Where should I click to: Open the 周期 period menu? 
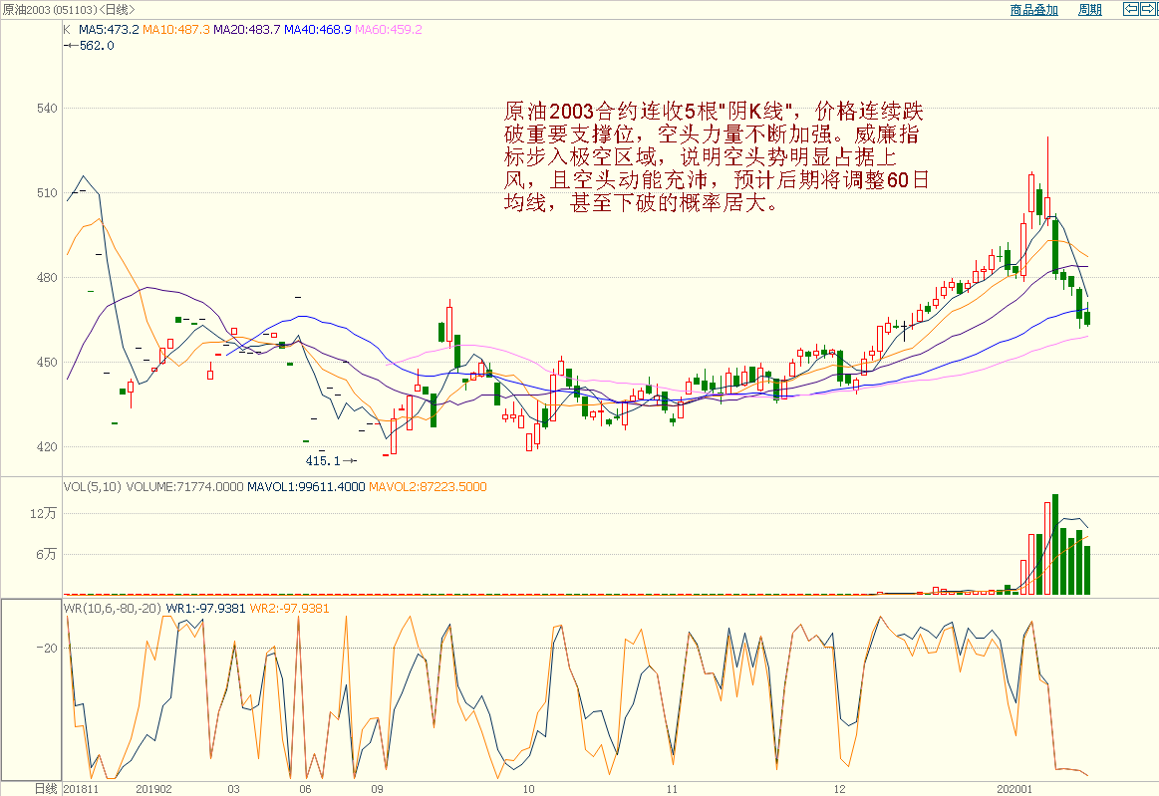pyautogui.click(x=1089, y=10)
